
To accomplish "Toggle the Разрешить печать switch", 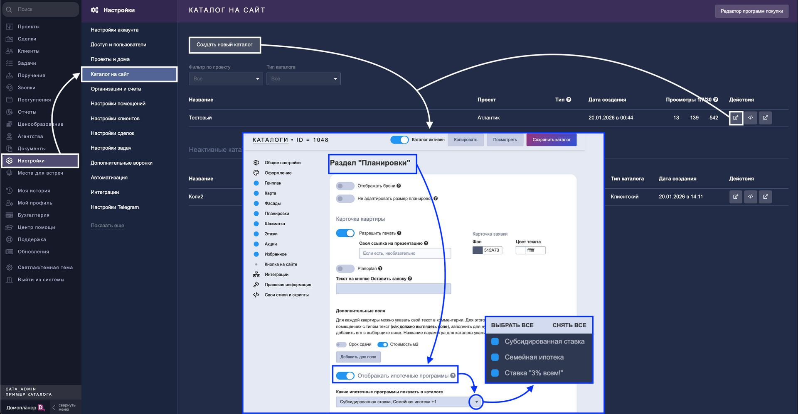I will [x=345, y=233].
